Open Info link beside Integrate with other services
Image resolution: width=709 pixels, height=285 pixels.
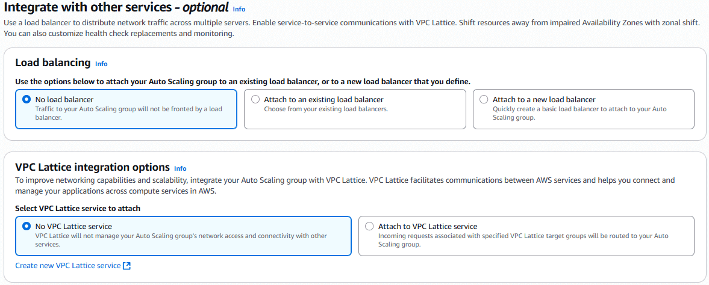pyautogui.click(x=239, y=10)
